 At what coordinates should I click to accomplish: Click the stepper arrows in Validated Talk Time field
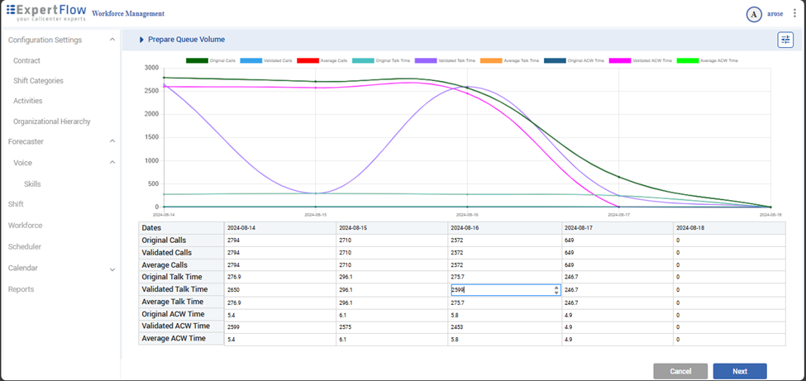tap(556, 290)
